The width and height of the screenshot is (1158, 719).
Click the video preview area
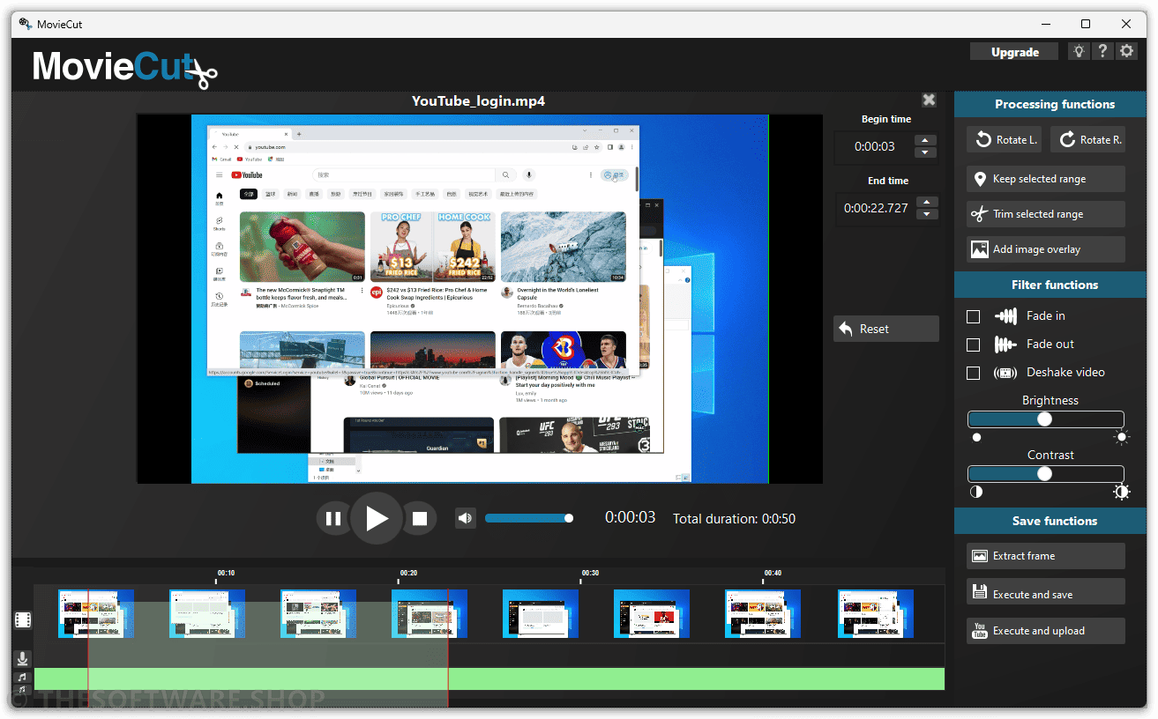(x=480, y=299)
